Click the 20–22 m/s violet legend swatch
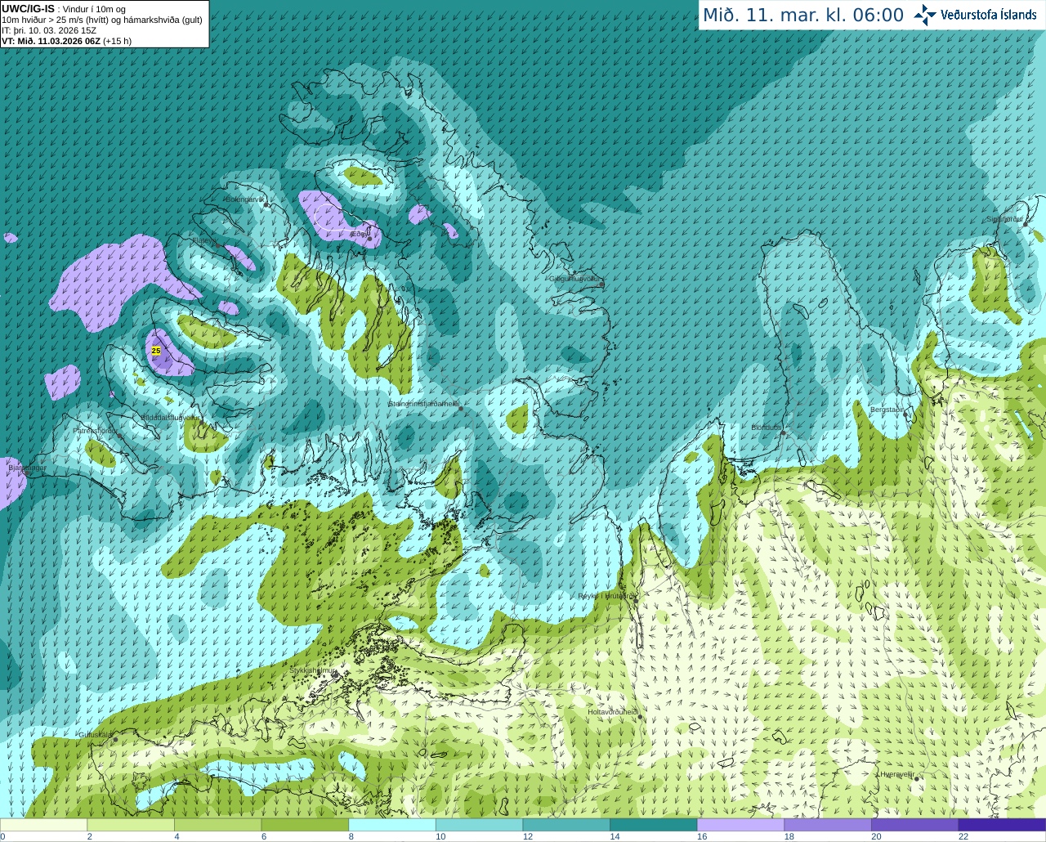Image resolution: width=1046 pixels, height=842 pixels. pyautogui.click(x=915, y=825)
